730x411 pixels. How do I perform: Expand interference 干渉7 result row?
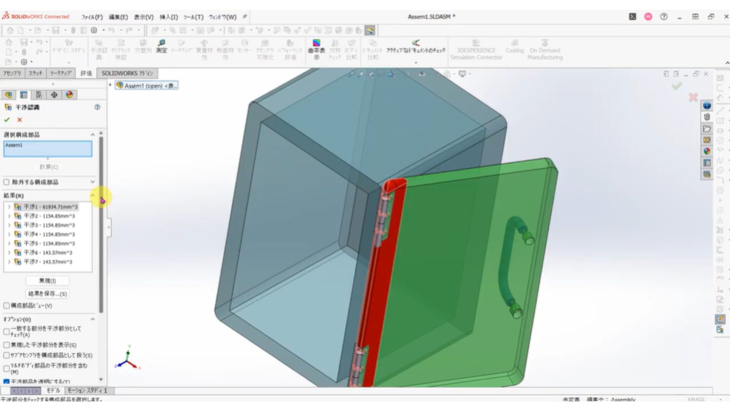pos(9,262)
